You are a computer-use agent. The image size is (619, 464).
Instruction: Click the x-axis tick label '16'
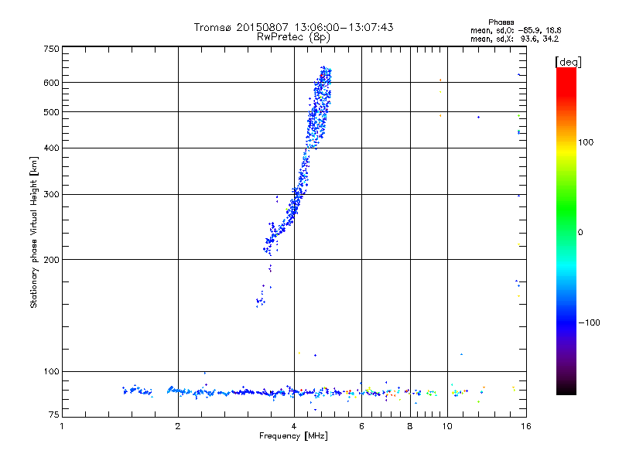tap(526, 426)
